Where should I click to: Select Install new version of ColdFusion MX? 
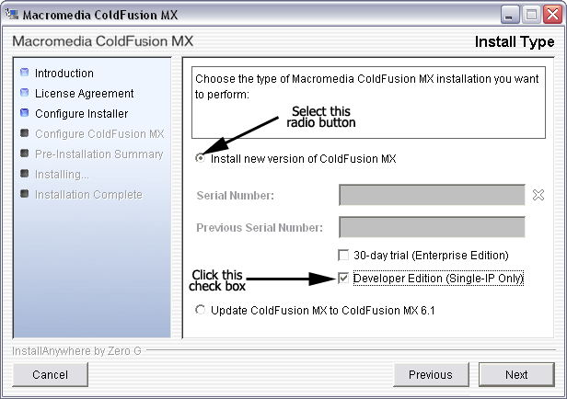point(201,158)
